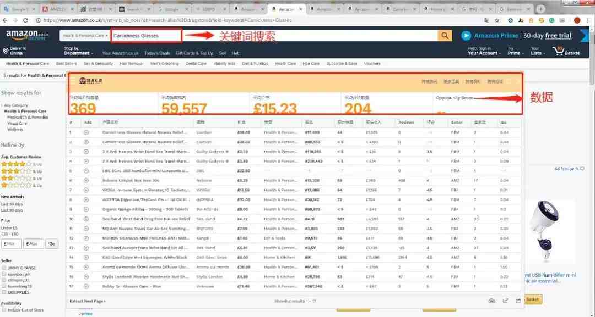Click the add icon in row 1 Carsickness Glasses
Image resolution: width=595 pixels, height=317 pixels.
click(x=86, y=132)
